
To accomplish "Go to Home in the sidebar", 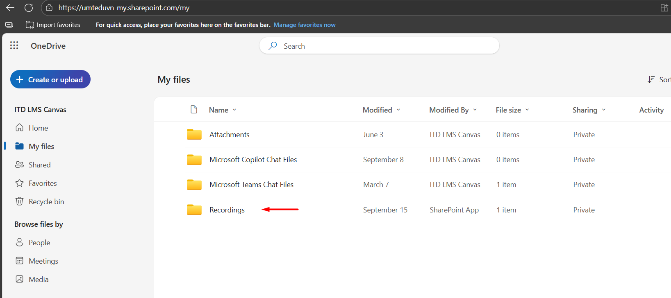I will [38, 128].
